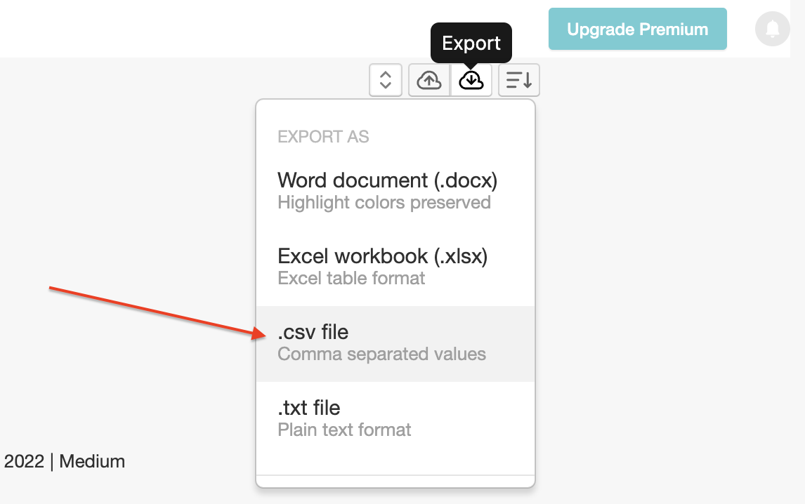Click the up-down chevron expand icon
The image size is (805, 504).
[385, 80]
